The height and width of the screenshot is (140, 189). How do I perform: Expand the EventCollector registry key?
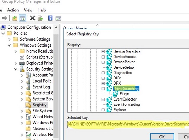click(103, 99)
